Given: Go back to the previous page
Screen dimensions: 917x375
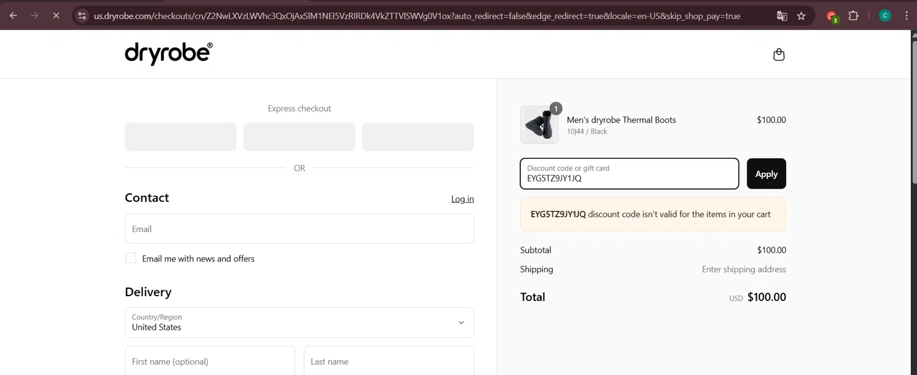Looking at the screenshot, I should point(13,15).
